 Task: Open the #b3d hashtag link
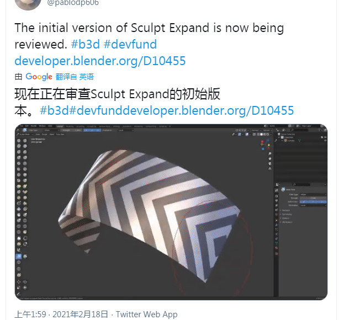click(x=86, y=44)
